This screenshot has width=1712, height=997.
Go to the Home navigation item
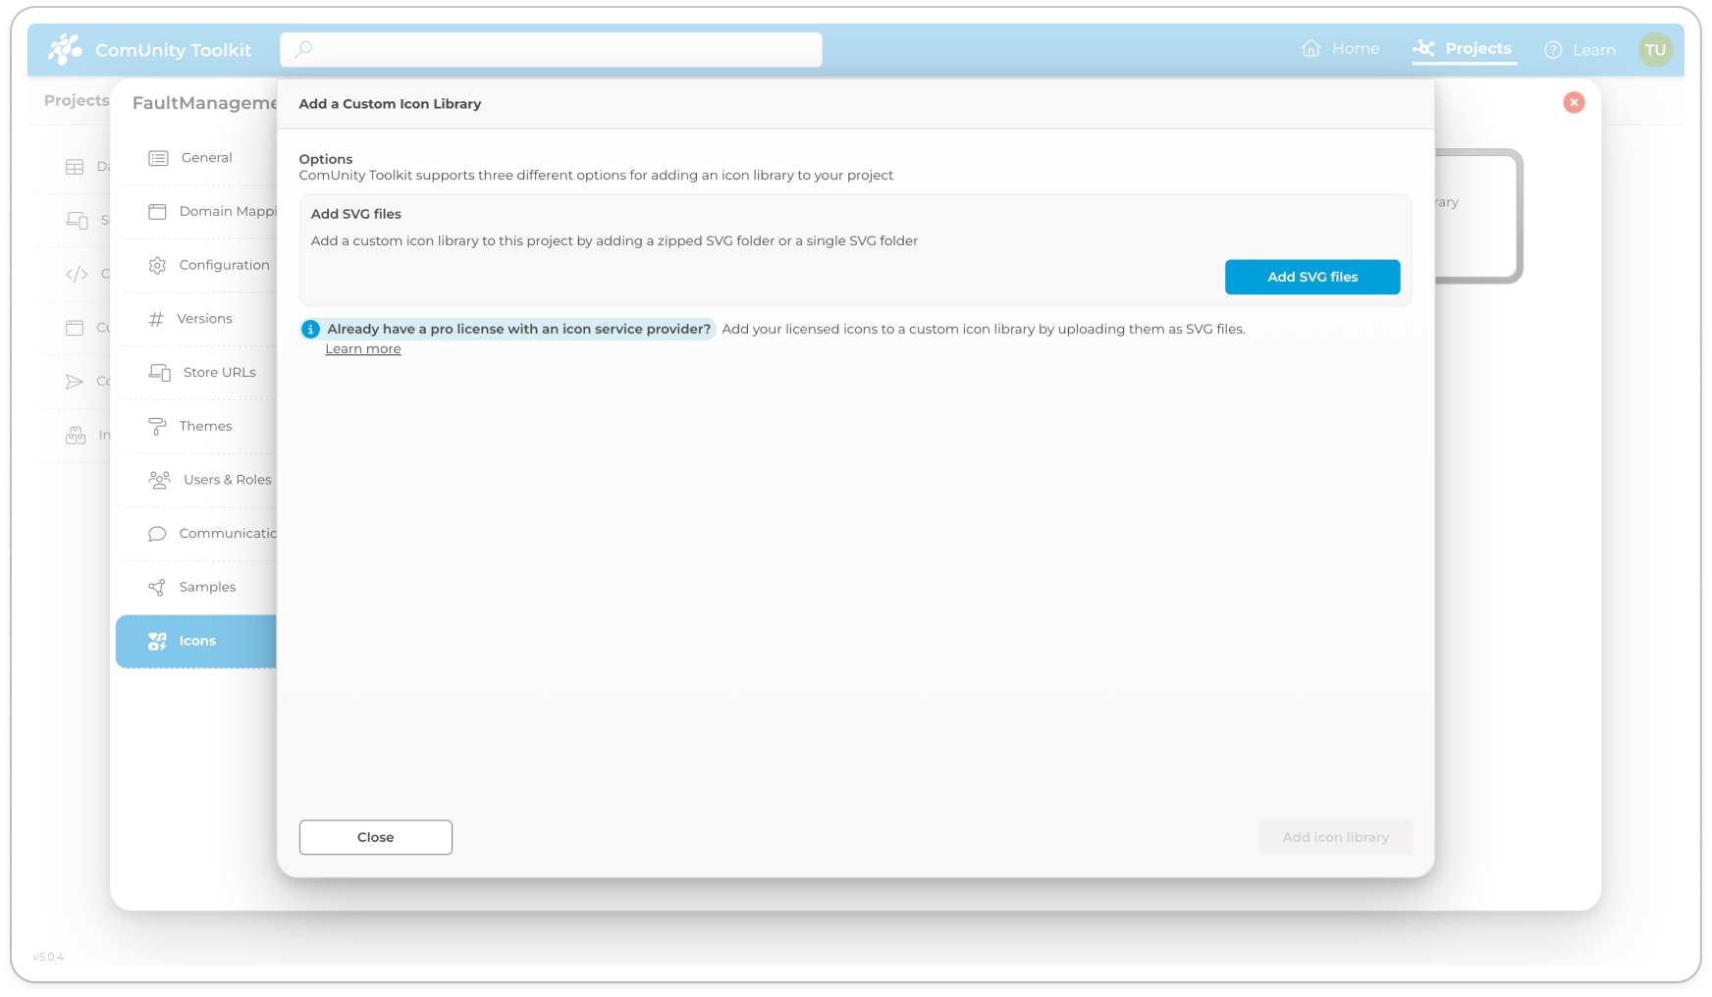pos(1340,49)
